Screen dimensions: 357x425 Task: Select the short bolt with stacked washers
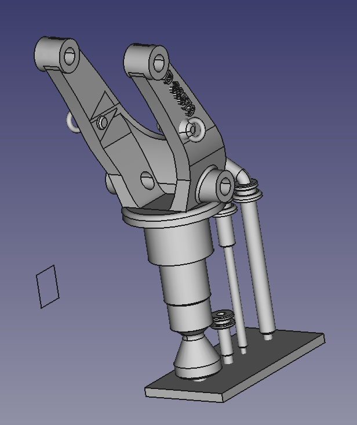pyautogui.click(x=224, y=337)
